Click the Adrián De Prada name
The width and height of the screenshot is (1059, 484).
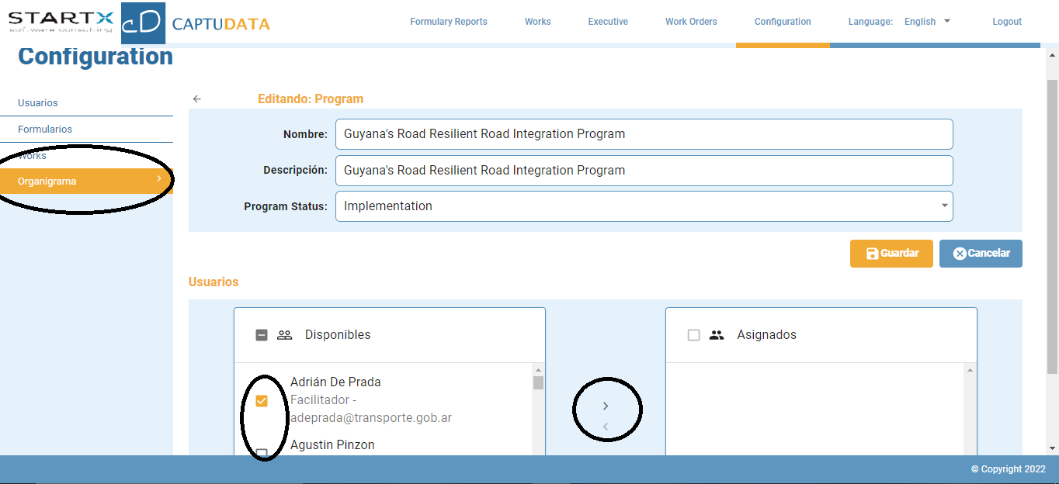(x=335, y=382)
